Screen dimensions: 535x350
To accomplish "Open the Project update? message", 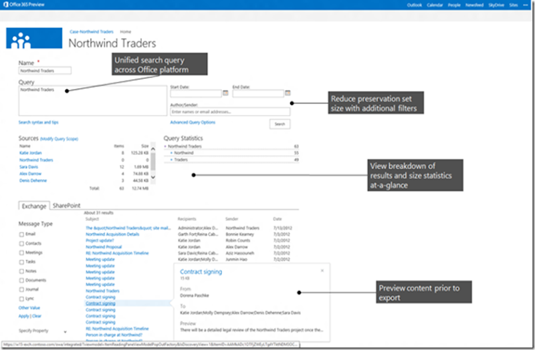I will click(x=100, y=240).
